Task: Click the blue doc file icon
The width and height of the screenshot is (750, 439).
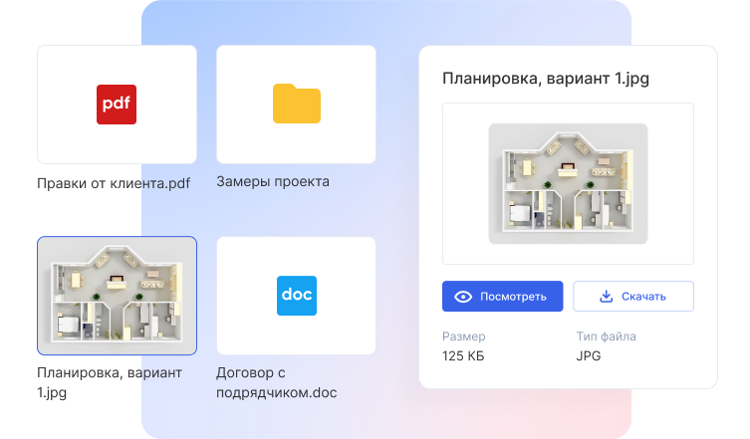Action: [296, 296]
